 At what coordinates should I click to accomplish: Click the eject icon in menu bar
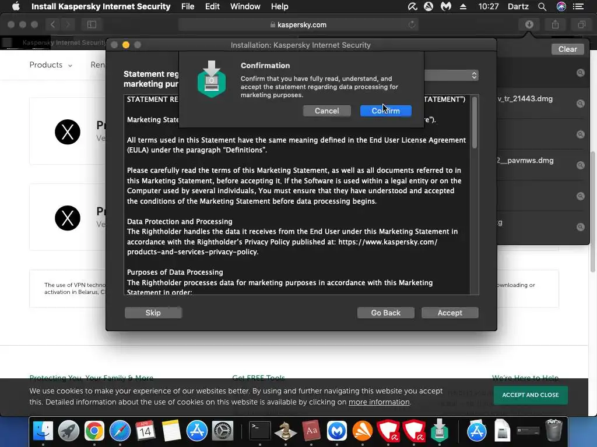coord(463,6)
